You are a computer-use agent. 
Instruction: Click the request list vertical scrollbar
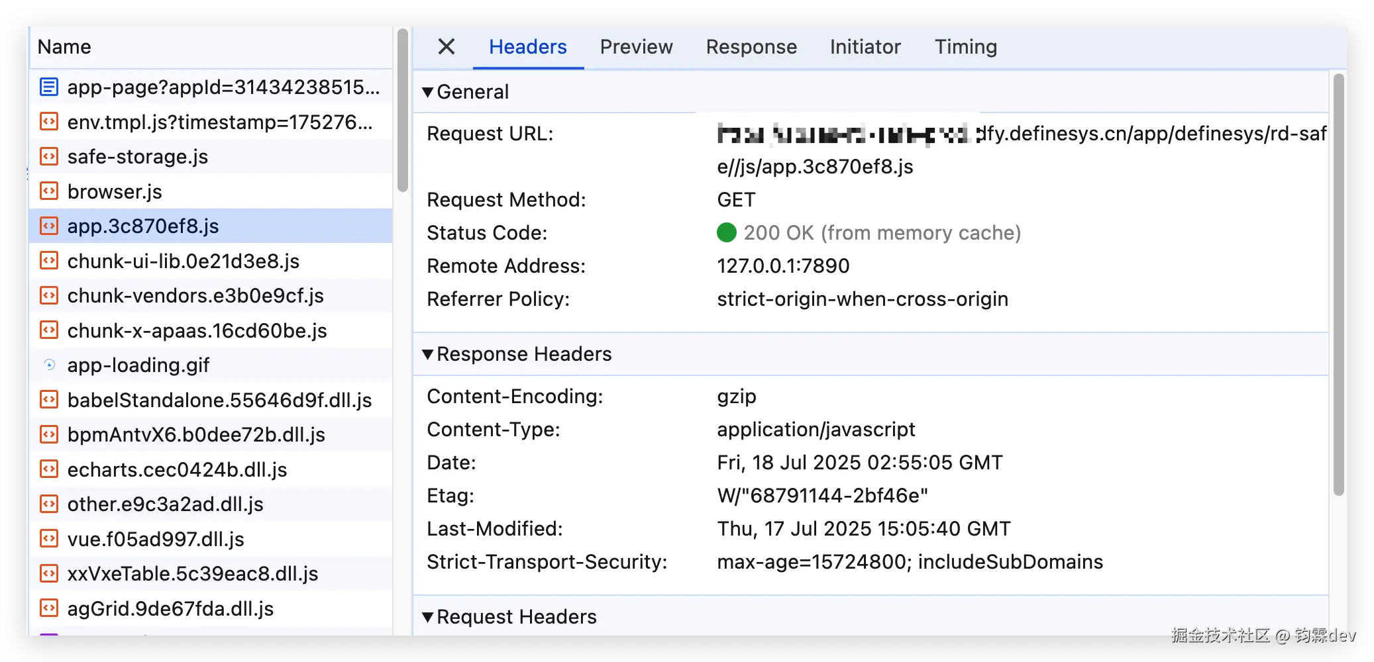click(403, 111)
